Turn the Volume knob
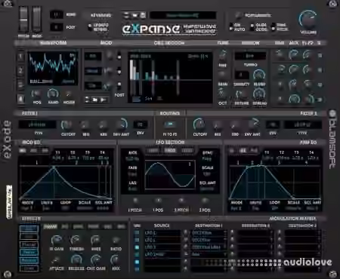 click(308, 20)
